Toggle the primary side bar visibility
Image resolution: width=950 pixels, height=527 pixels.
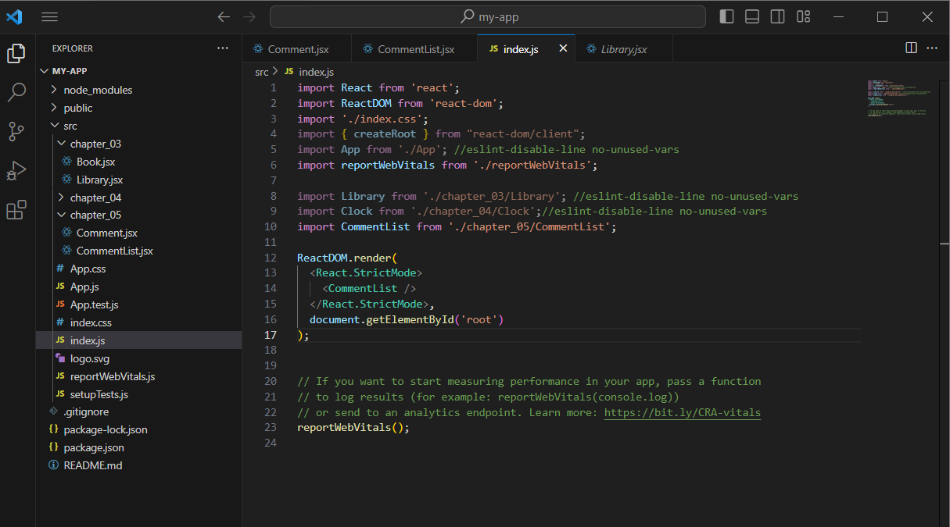click(x=726, y=16)
